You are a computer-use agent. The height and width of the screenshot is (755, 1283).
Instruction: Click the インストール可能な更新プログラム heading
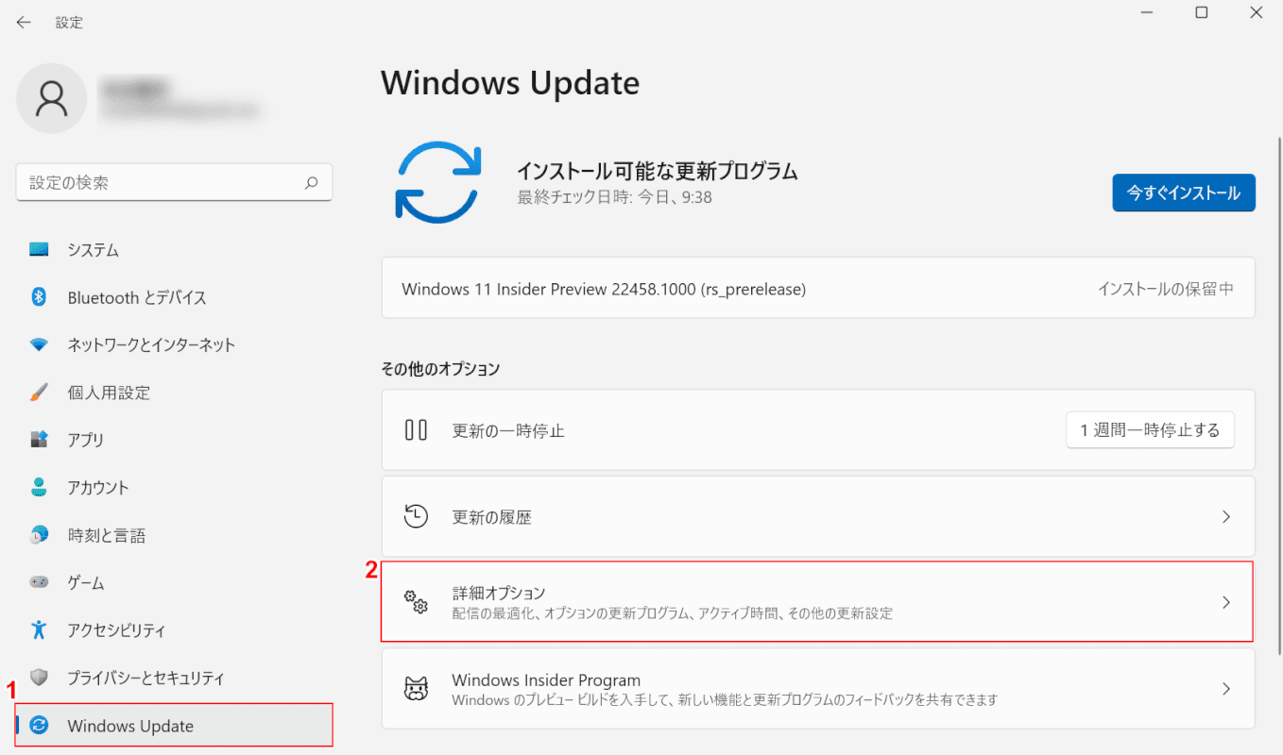[x=657, y=171]
